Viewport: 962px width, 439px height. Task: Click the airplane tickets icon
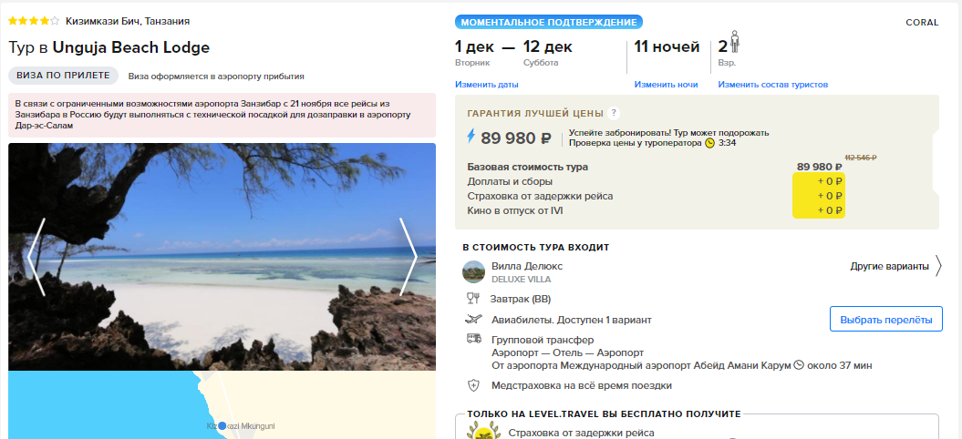[x=473, y=320]
